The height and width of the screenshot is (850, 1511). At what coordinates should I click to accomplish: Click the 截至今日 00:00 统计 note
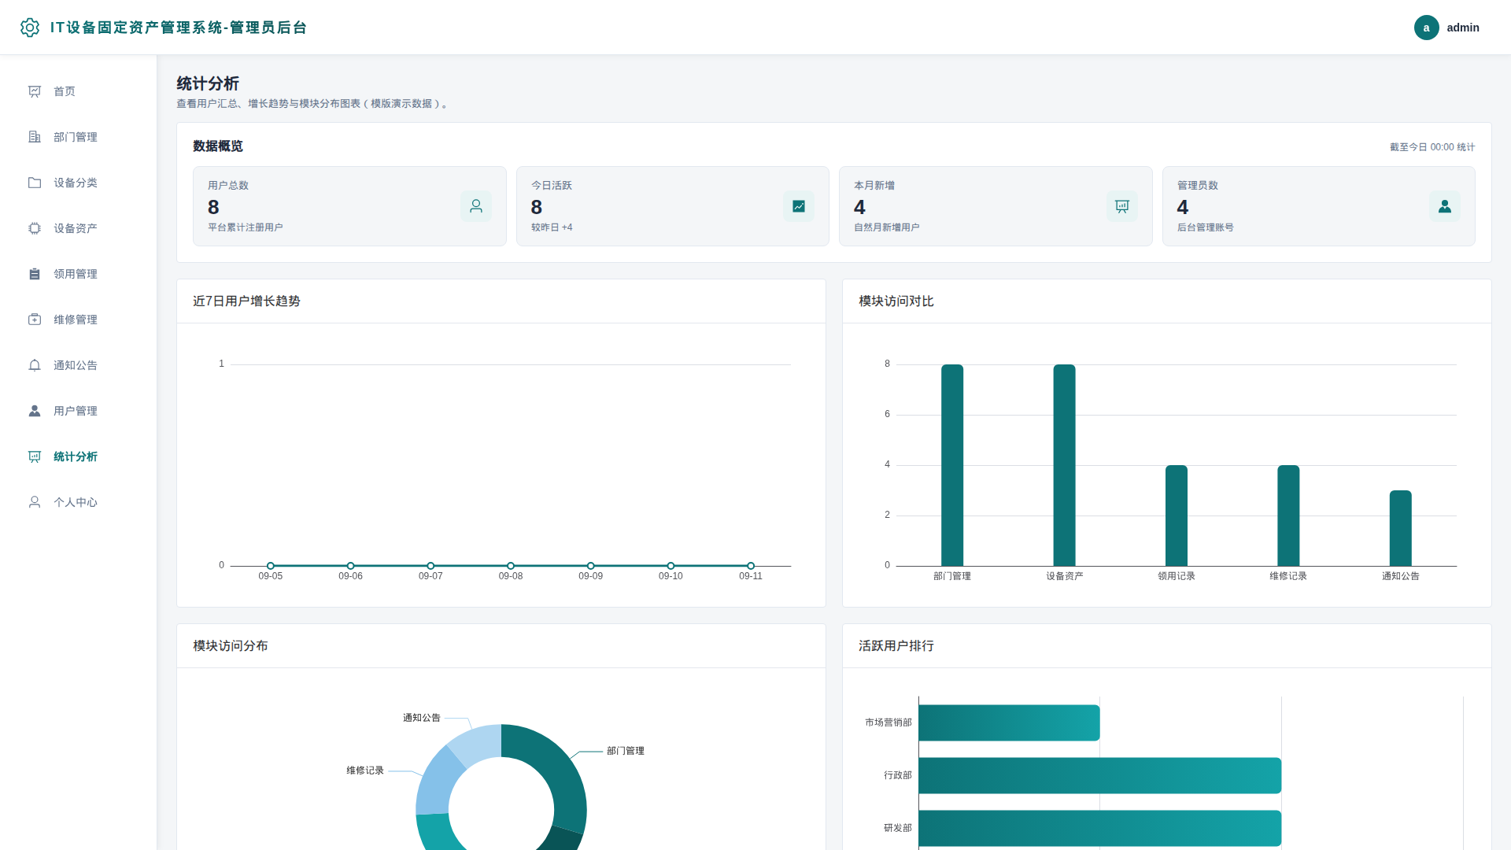point(1432,147)
